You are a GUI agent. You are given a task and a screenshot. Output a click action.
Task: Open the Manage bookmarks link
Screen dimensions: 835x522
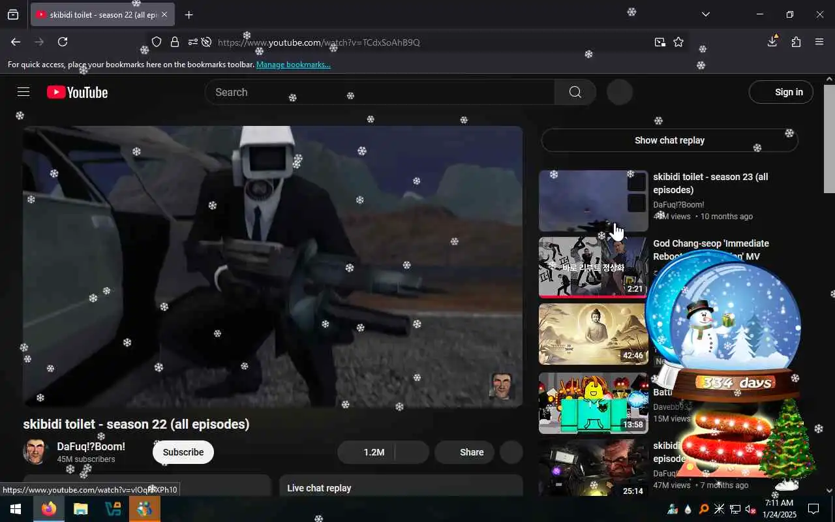click(x=294, y=65)
